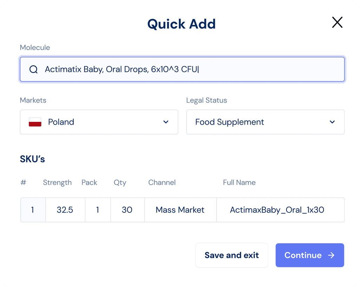Select the Qty cell showing 30

point(127,210)
